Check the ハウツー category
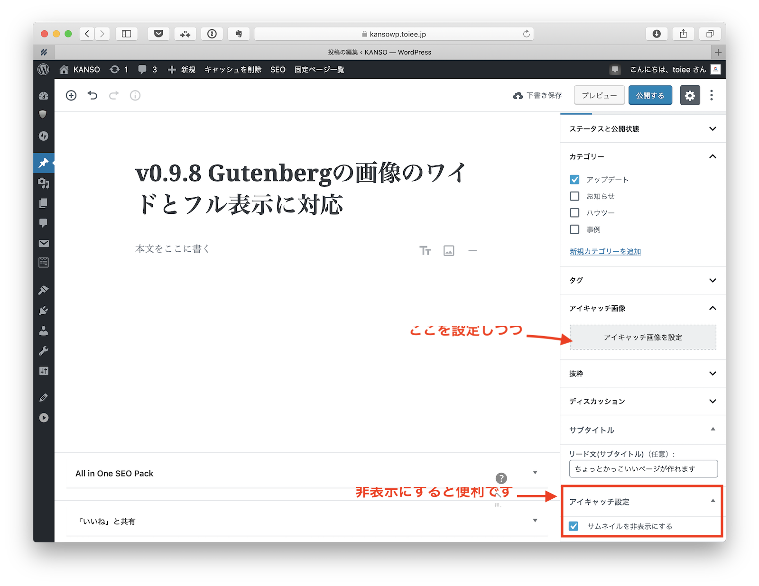Screen dimensions: 759x586 pos(574,212)
